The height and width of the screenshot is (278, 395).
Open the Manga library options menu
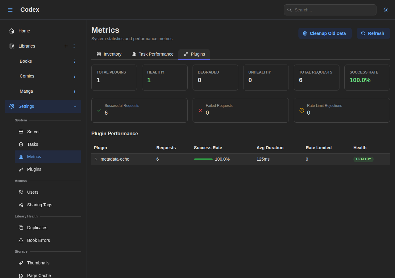[x=74, y=91]
